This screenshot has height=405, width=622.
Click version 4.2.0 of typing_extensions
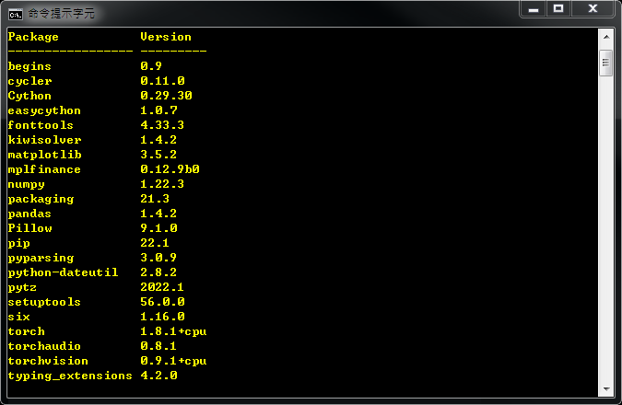(158, 376)
